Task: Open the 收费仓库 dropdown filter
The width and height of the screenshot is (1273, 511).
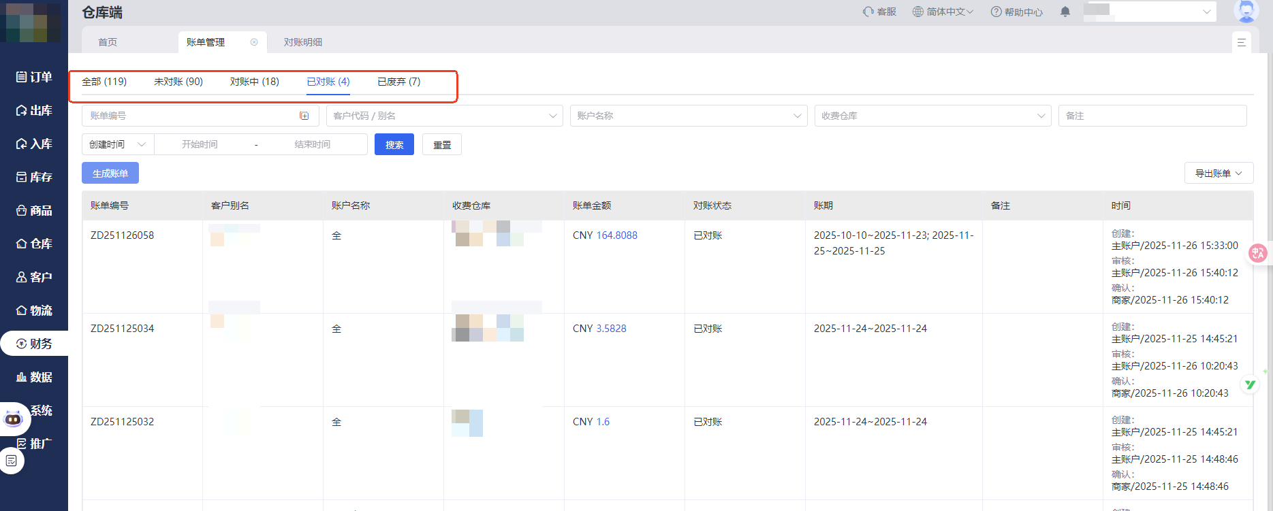Action: (932, 116)
